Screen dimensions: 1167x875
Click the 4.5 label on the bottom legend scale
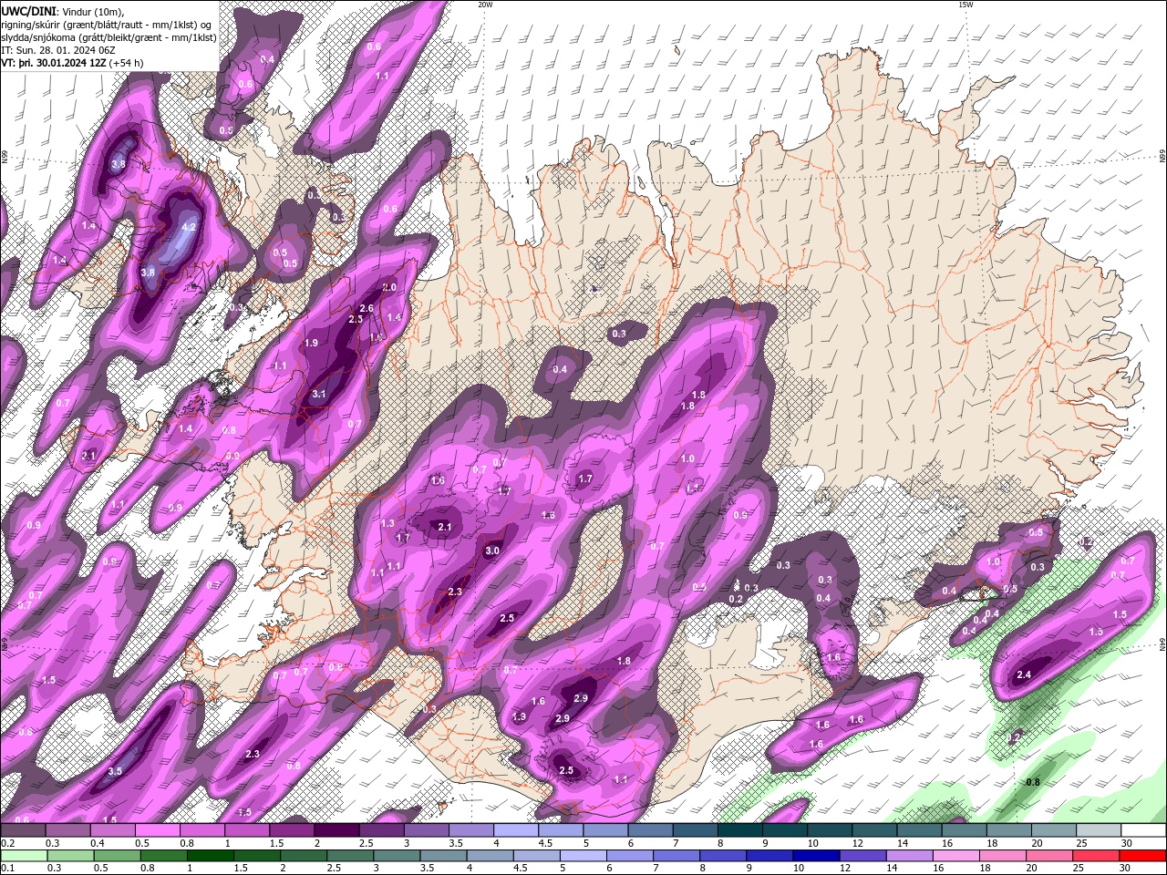coord(521,869)
